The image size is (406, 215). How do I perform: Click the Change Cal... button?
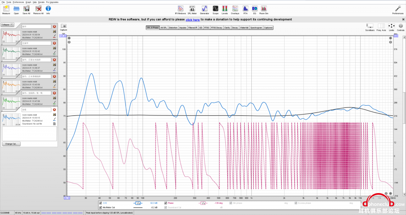(x=12, y=144)
